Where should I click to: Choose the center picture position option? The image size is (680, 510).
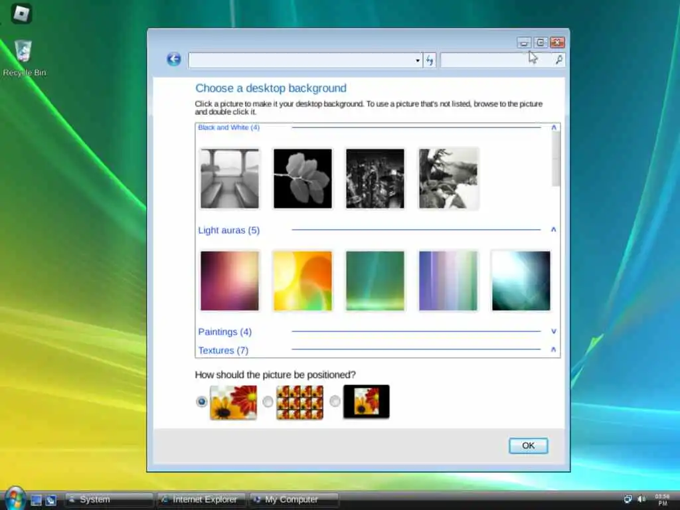click(x=335, y=402)
